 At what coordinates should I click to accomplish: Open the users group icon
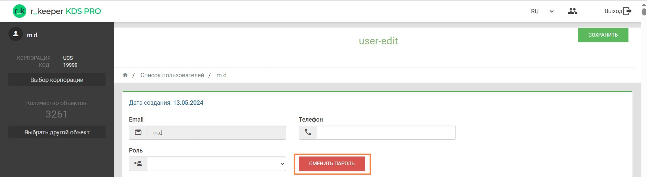pos(572,11)
